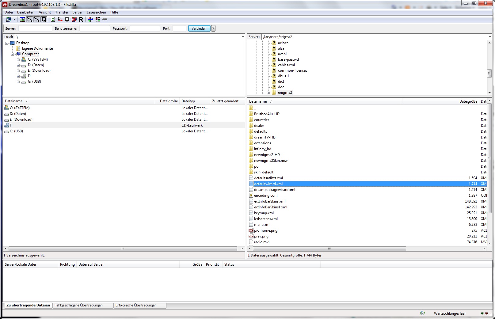Sort server list by Dateiname column
Viewport: 495px width, 319px height.
325,101
